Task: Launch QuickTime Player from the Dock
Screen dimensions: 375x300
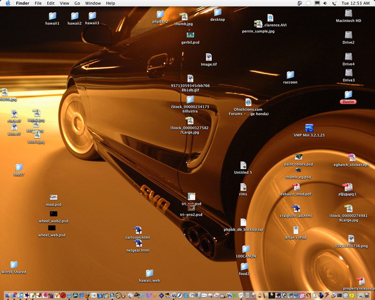Action: coord(186,295)
